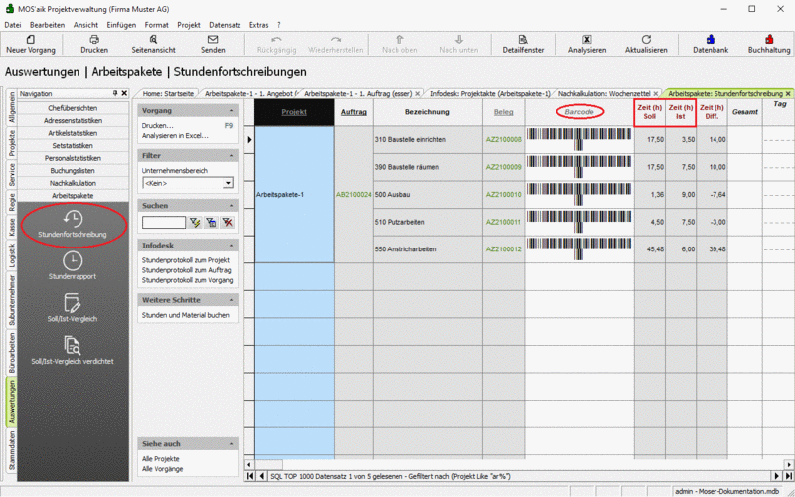The height and width of the screenshot is (497, 795).
Task: Open Stundenprotokoll zum Projekt link
Action: tap(186, 260)
